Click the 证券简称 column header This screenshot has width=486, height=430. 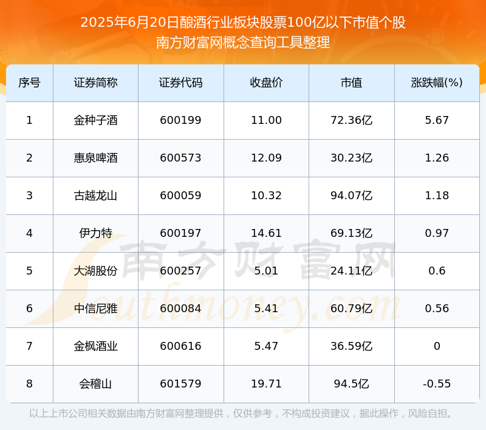point(95,83)
